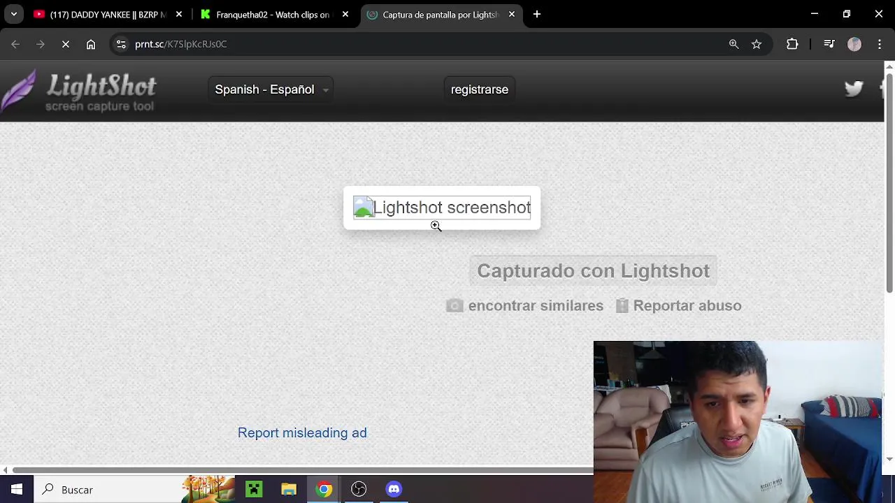Click the vertical page scrollbar
Viewport: 895px width, 503px height.
pos(889,182)
